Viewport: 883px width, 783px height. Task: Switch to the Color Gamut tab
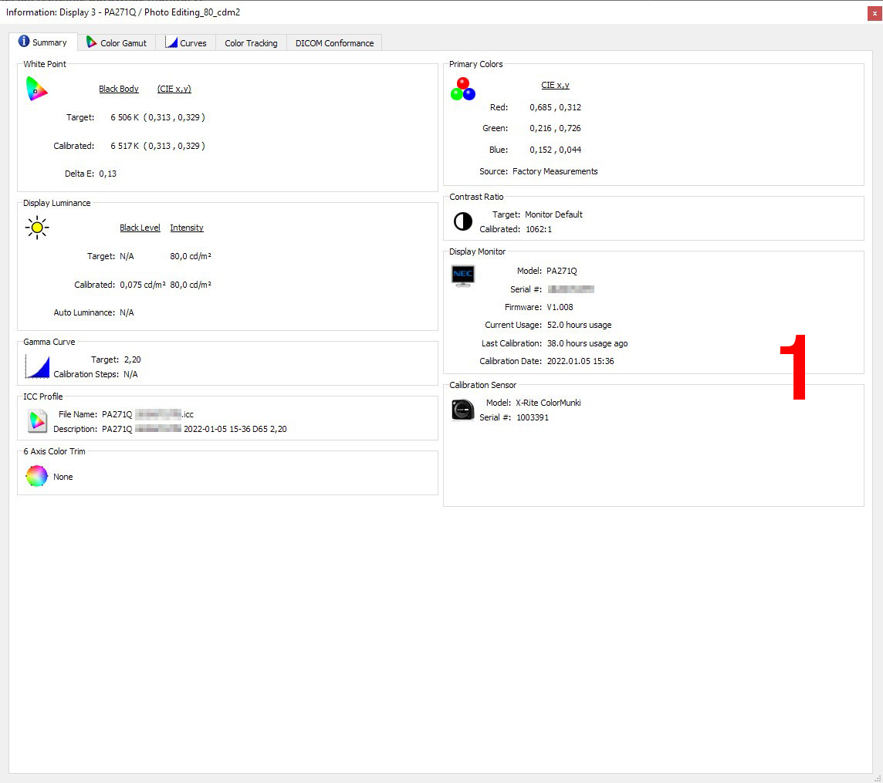[117, 43]
